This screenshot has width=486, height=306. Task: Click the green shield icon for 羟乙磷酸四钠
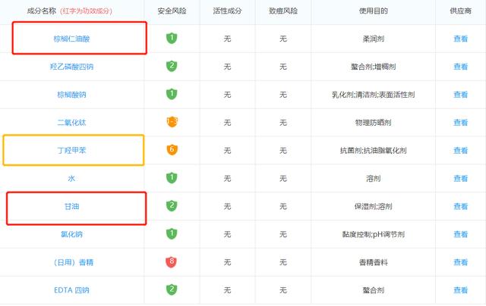tap(172, 66)
